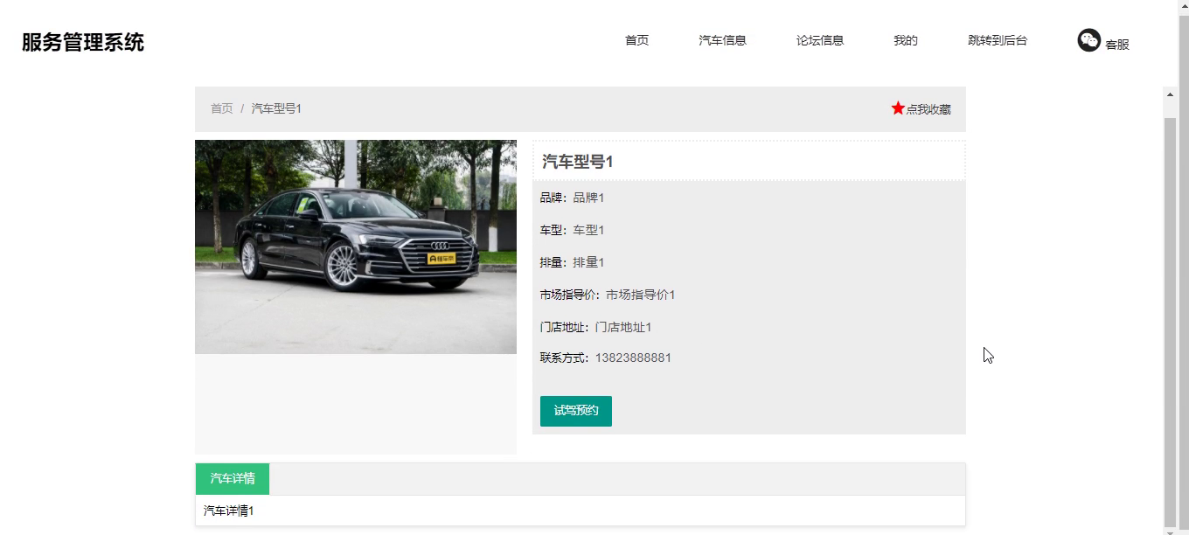Go to 首页 in the navigation bar

[x=636, y=40]
